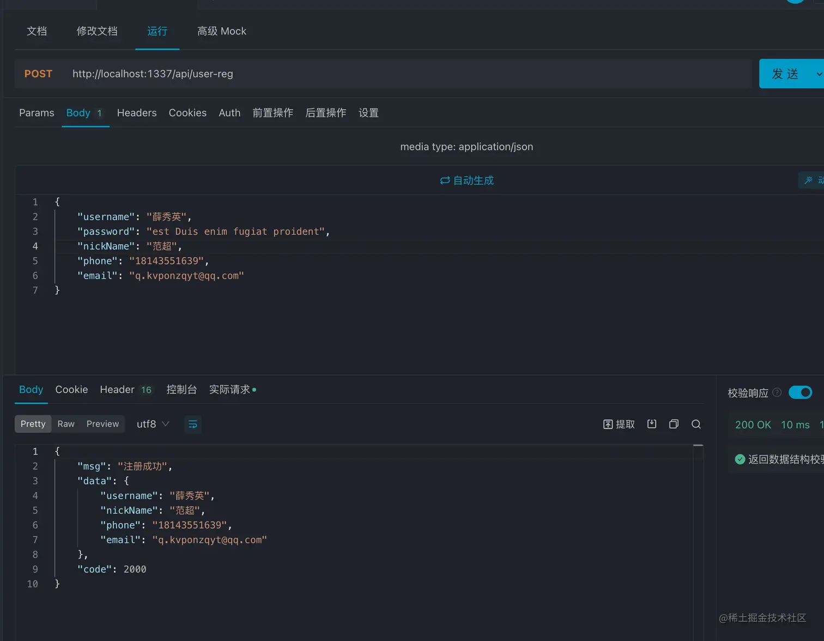
Task: Click the "code": 2000 response line
Action: coord(112,569)
